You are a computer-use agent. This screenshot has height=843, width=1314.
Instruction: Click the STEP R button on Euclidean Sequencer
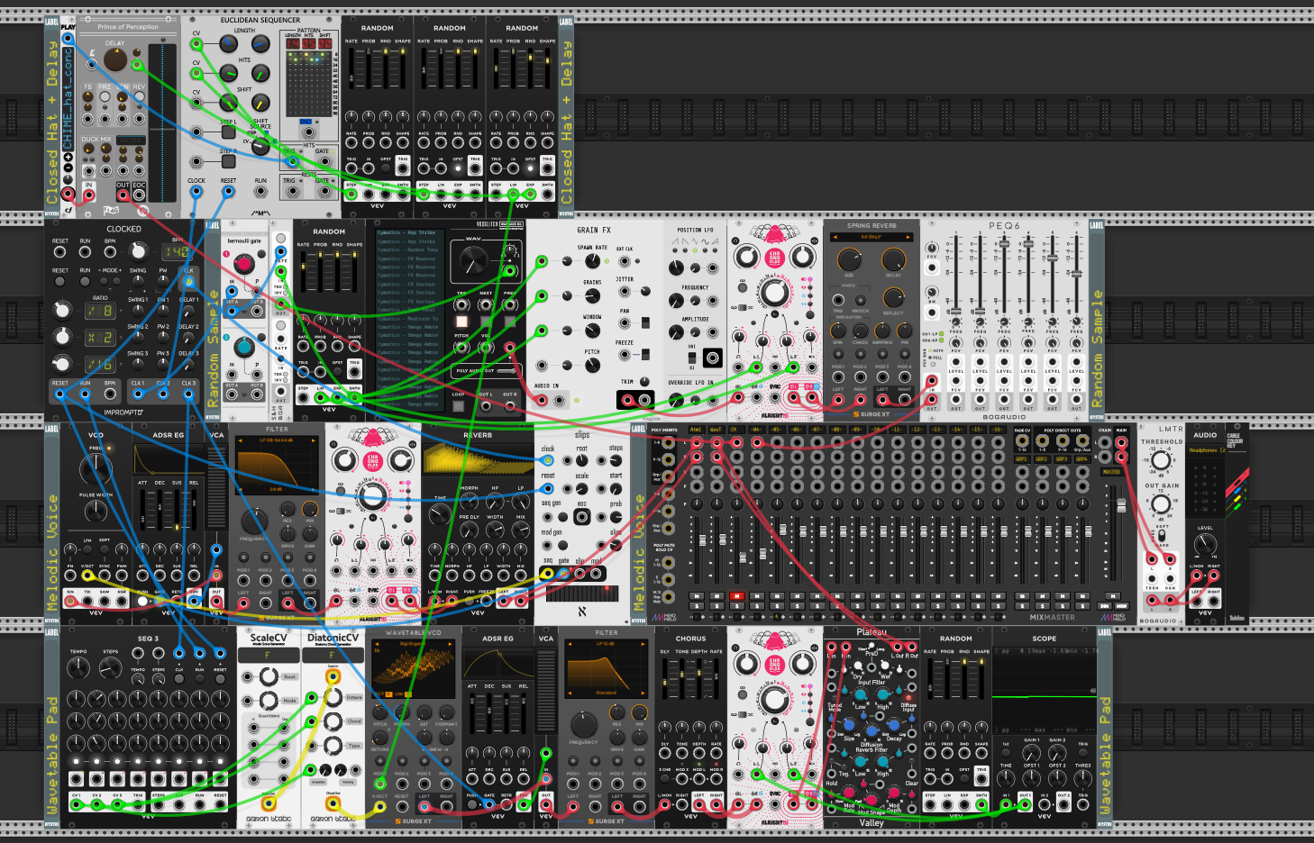coord(229,161)
